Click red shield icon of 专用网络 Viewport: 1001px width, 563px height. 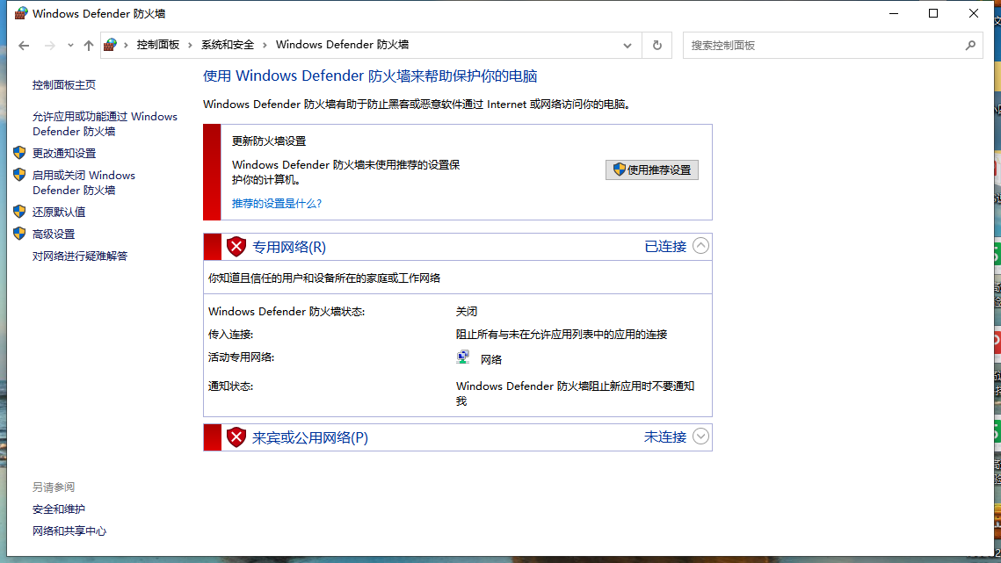[x=236, y=247]
